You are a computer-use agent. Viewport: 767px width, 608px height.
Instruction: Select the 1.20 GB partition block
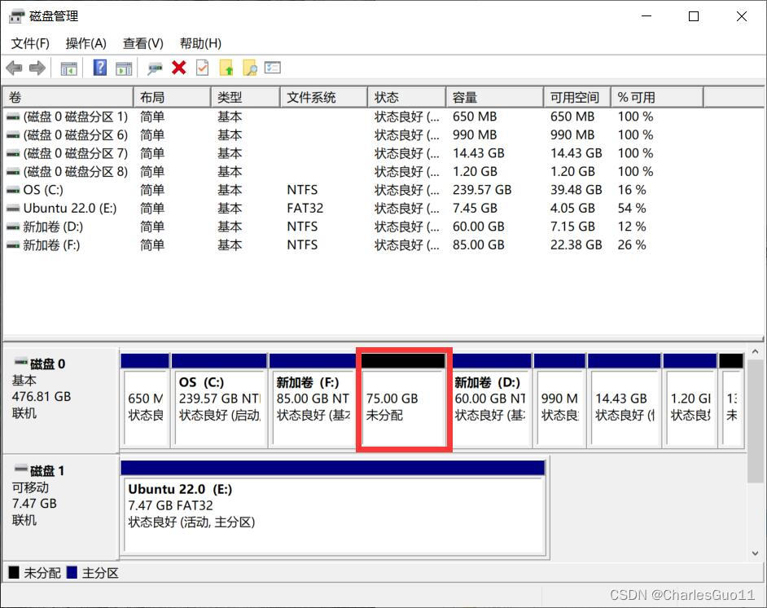pos(690,400)
